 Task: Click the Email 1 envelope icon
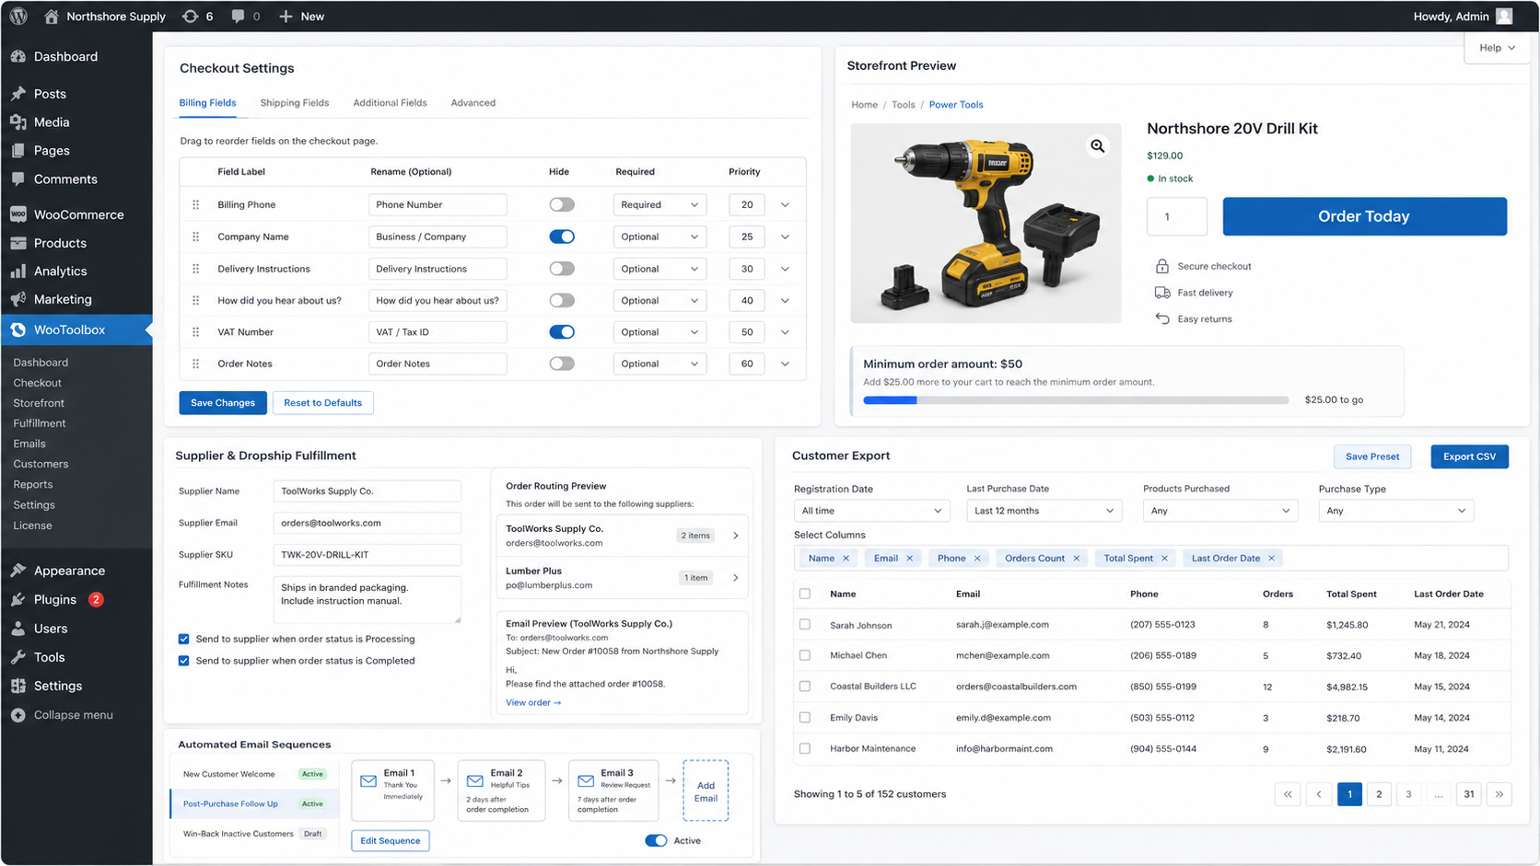[368, 780]
